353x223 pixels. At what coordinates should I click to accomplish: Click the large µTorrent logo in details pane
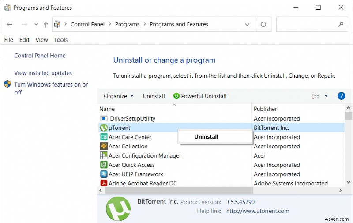pos(118,208)
